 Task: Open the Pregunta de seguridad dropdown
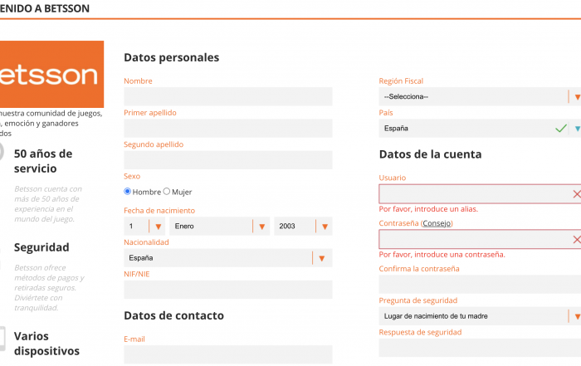[x=480, y=316]
